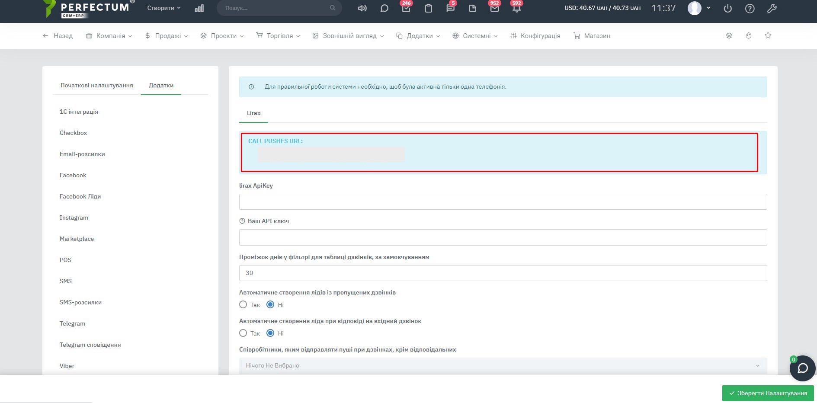Open the Магазин menu item
This screenshot has height=403, width=817.
coord(592,36)
